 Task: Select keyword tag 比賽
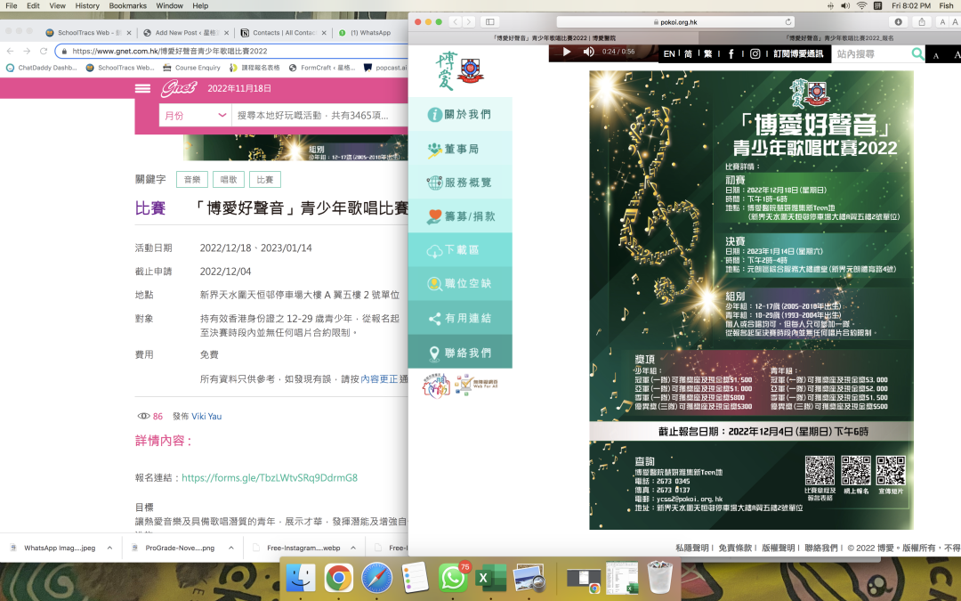tap(265, 180)
